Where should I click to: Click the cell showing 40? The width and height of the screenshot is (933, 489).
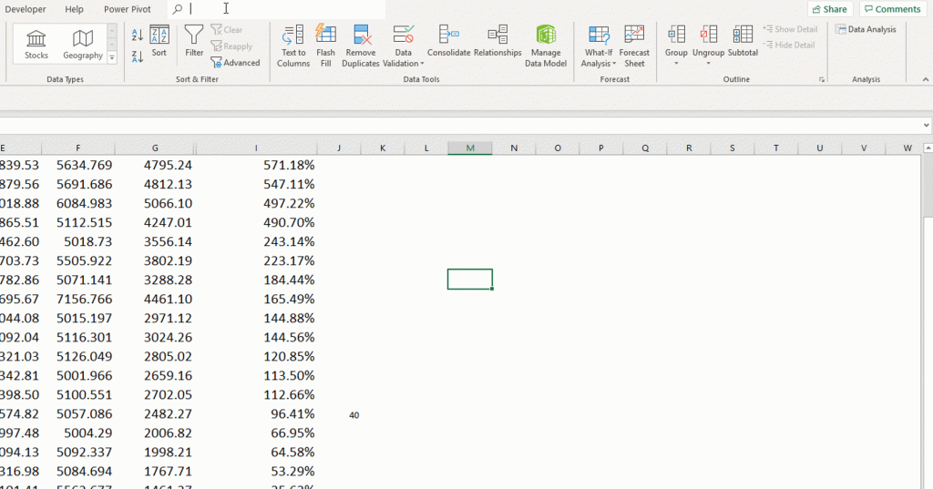pyautogui.click(x=339, y=414)
